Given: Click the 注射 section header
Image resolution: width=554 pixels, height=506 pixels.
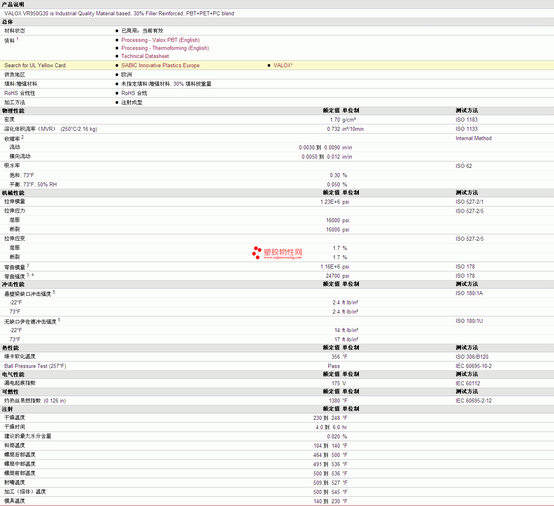Looking at the screenshot, I should [x=8, y=409].
